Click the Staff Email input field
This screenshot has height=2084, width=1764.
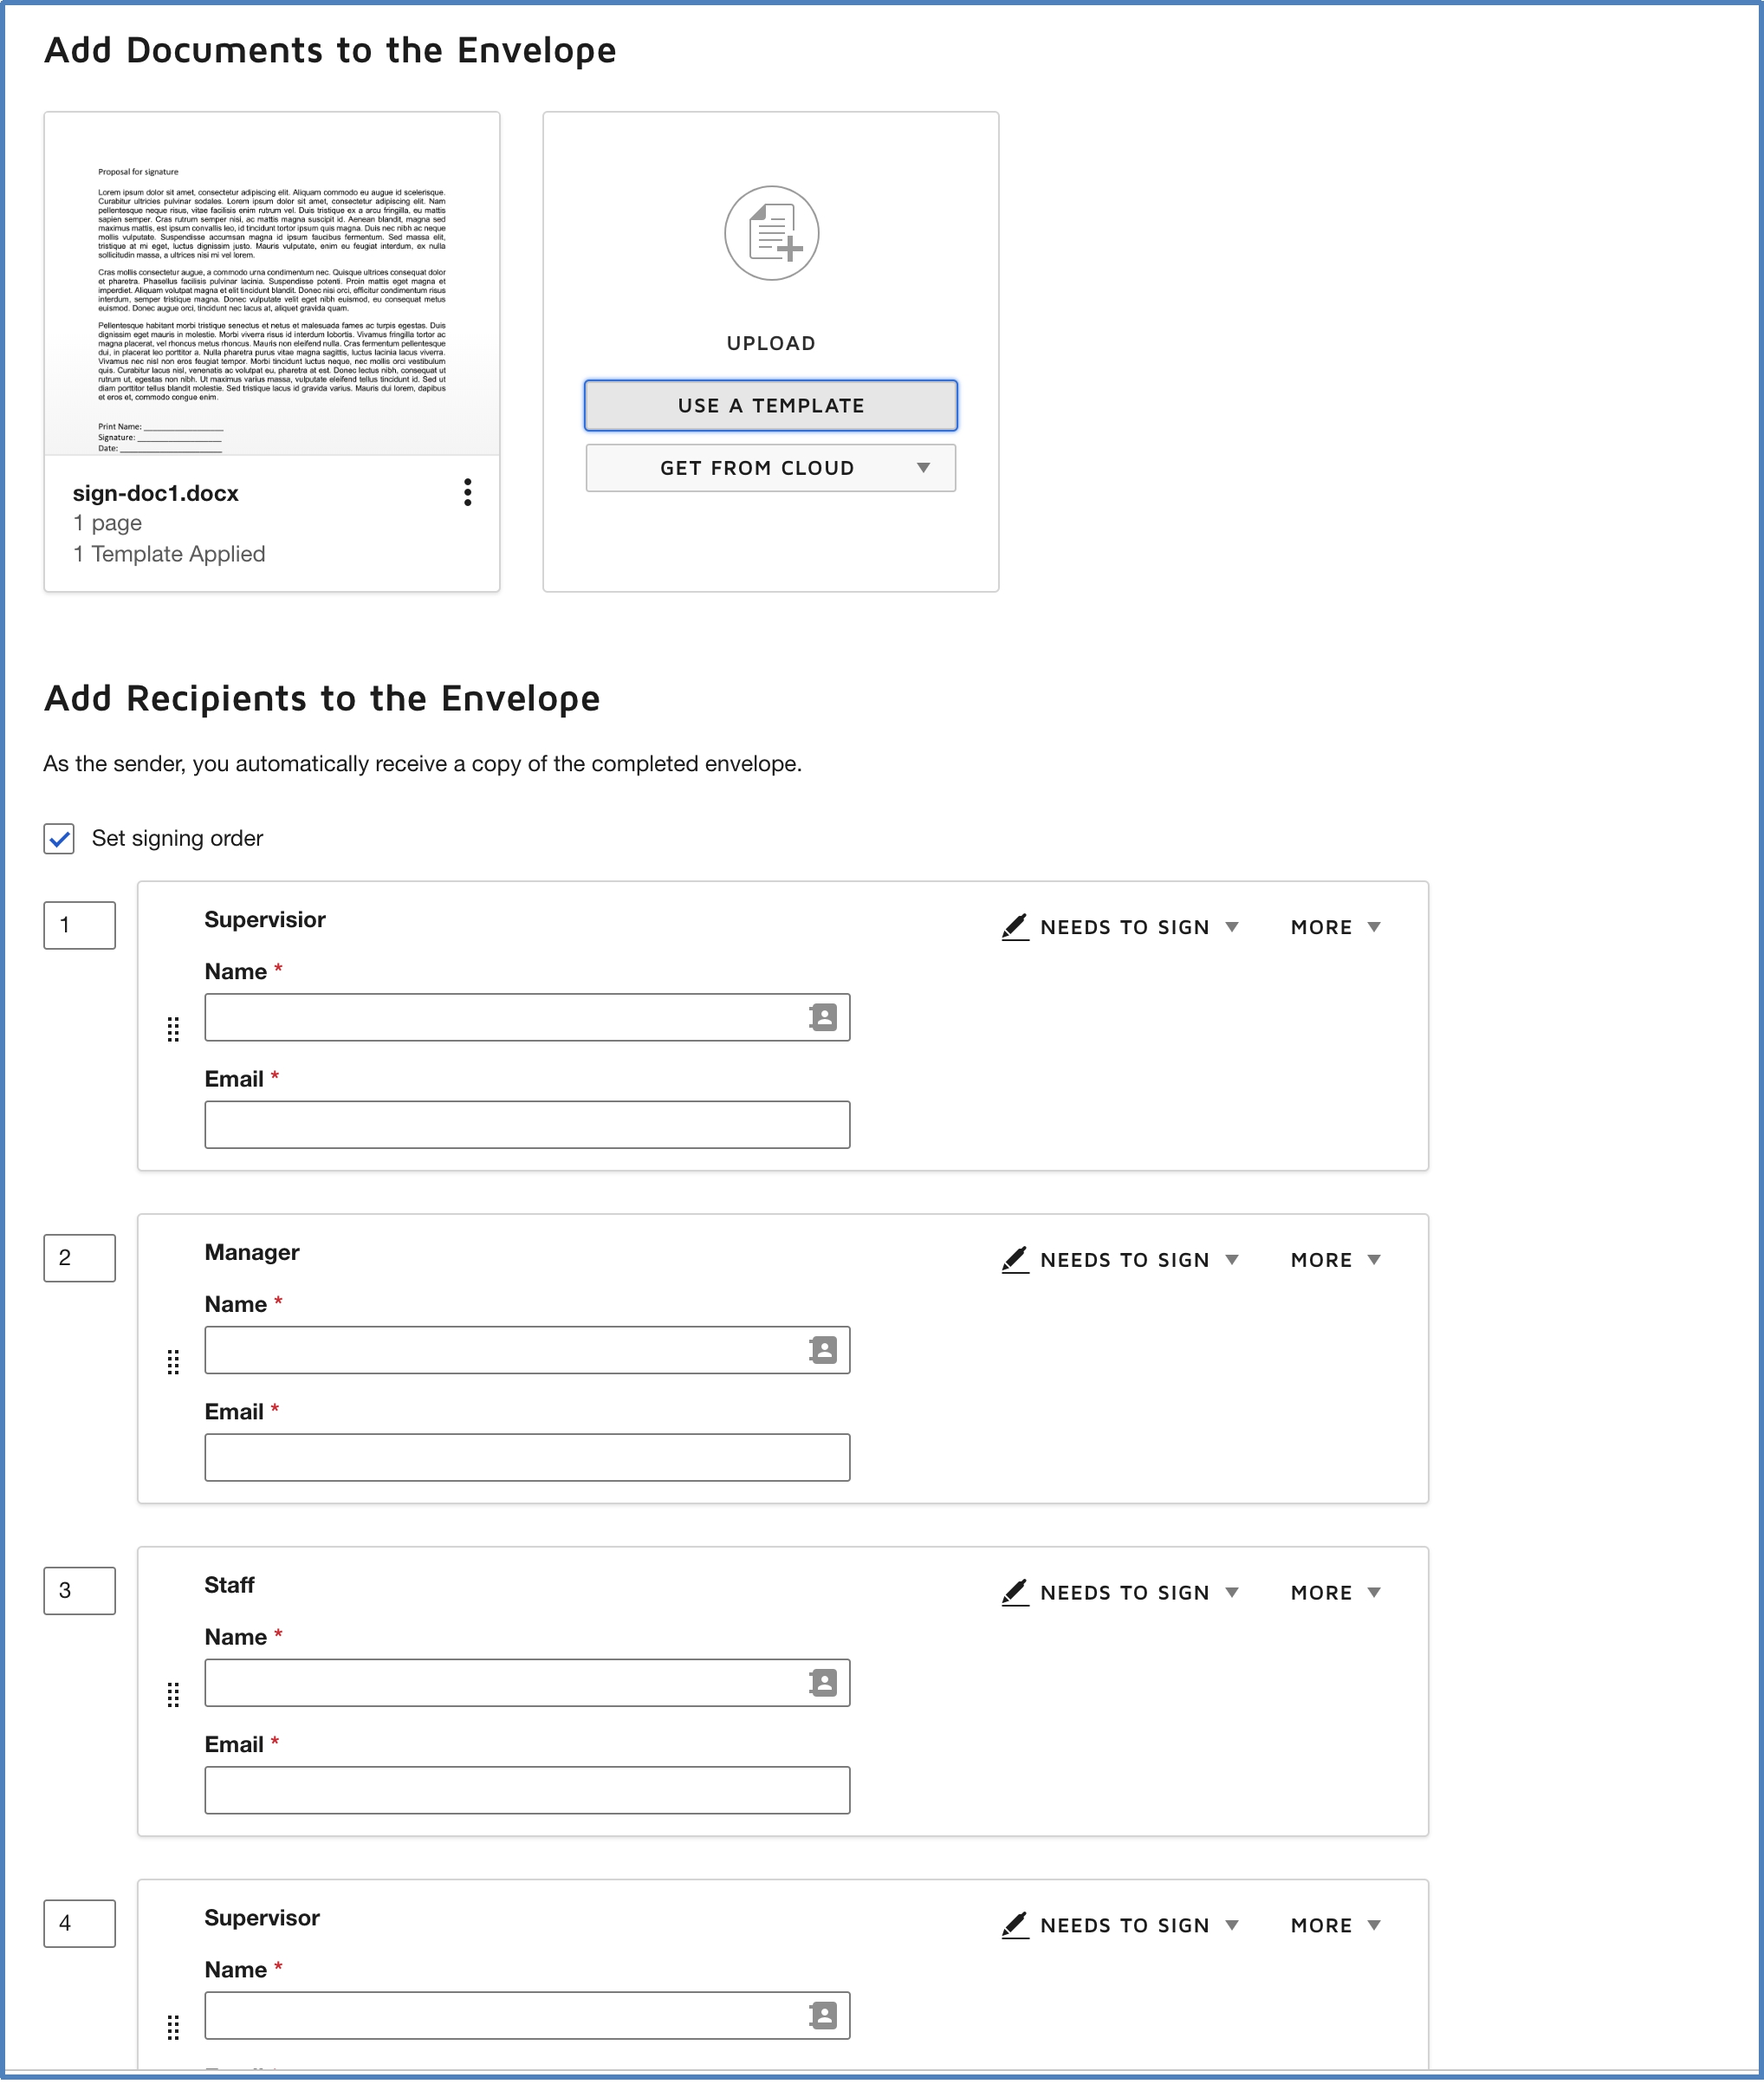tap(527, 1790)
